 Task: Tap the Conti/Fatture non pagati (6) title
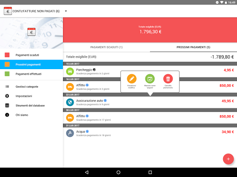point(36,11)
